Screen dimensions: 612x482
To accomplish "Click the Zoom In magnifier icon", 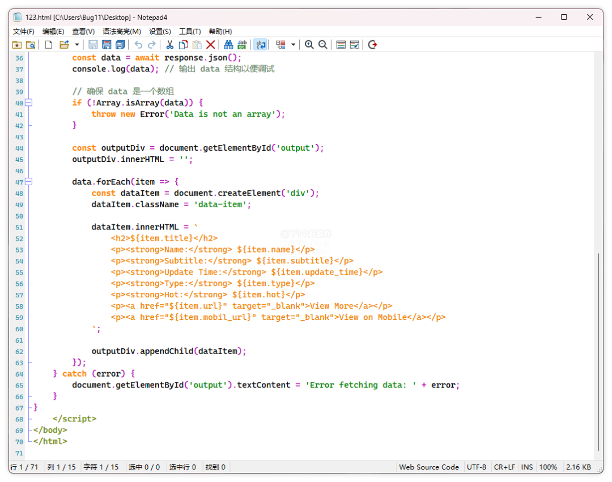I will point(309,45).
